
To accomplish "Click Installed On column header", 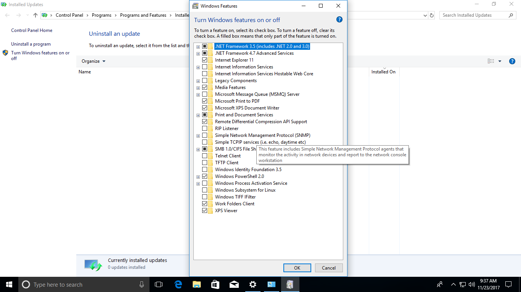I will click(x=383, y=72).
